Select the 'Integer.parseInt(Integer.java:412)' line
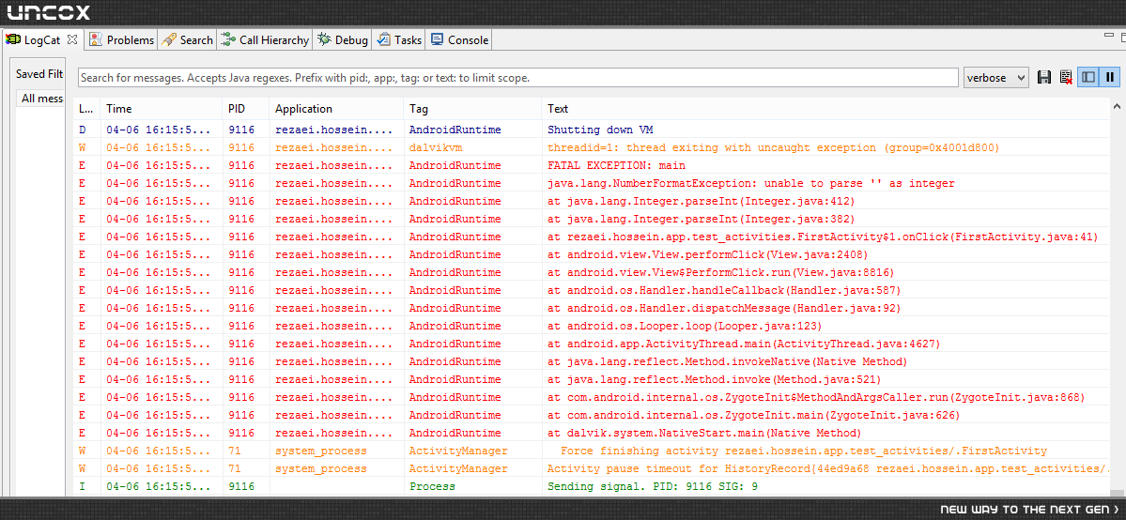1126x520 pixels. (x=592, y=201)
